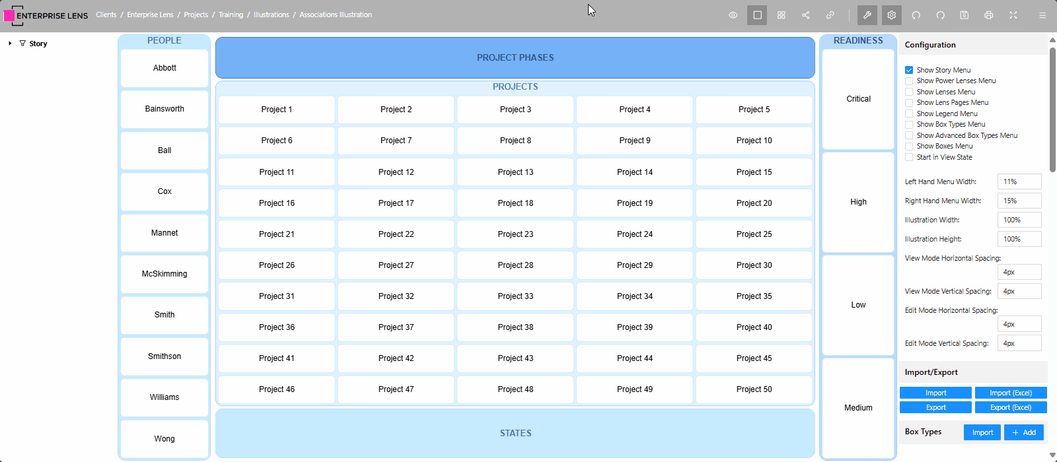Select the Bainsworth person box
This screenshot has width=1057, height=462.
pos(164,109)
